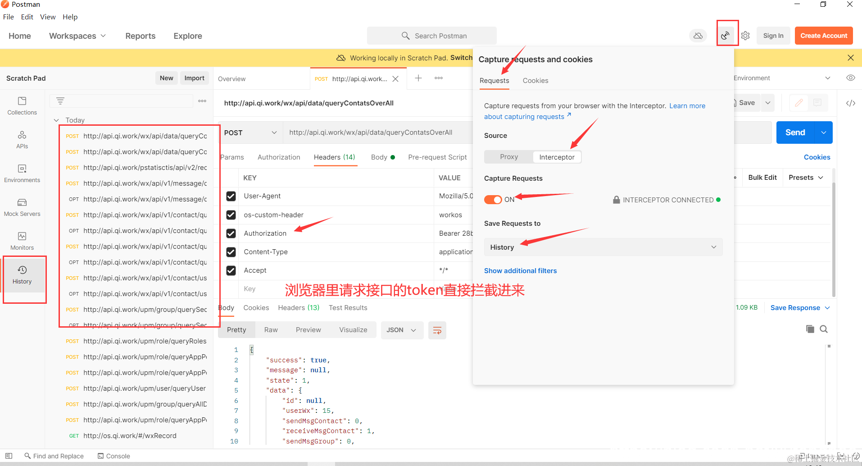Image resolution: width=862 pixels, height=466 pixels.
Task: Switch to the Cookies tab in capture panel
Action: [535, 81]
